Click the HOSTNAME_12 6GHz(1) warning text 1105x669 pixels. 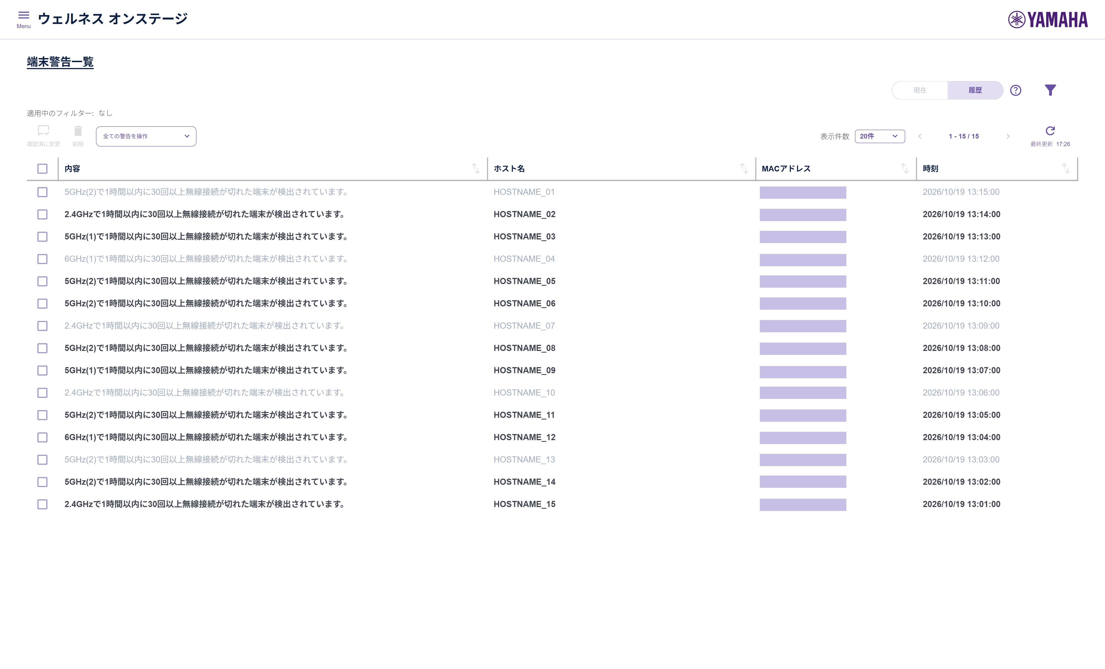pyautogui.click(x=206, y=437)
